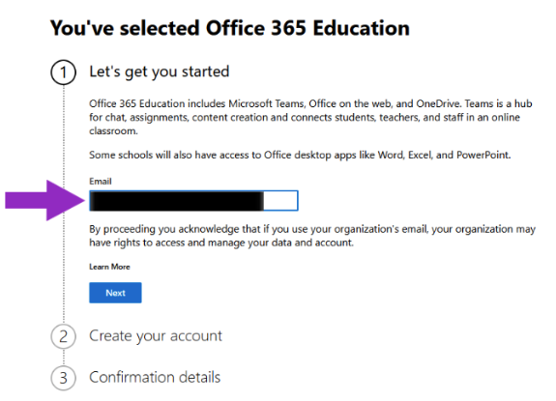This screenshot has height=401, width=556.
Task: Click the organization data acknowledgement notice
Action: (x=312, y=236)
